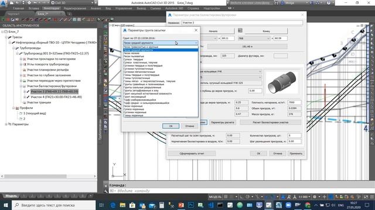375x210 pixels.
Task: Expand Углы поворота трубопровода node
Action: [21, 64]
